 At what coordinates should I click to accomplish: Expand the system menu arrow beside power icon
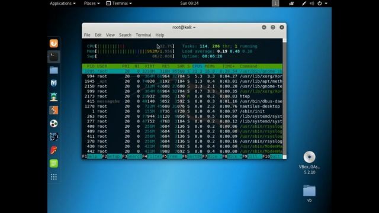(326, 4)
